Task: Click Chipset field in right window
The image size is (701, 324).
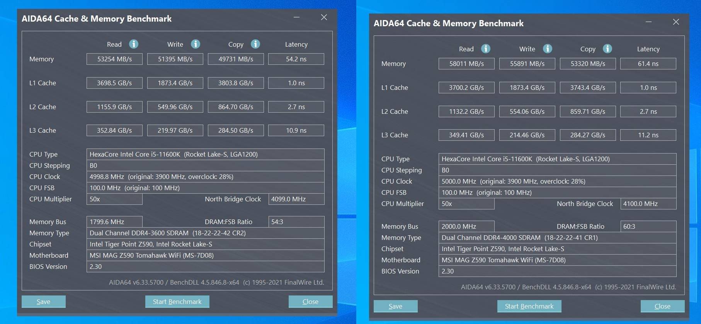Action: pos(558,249)
